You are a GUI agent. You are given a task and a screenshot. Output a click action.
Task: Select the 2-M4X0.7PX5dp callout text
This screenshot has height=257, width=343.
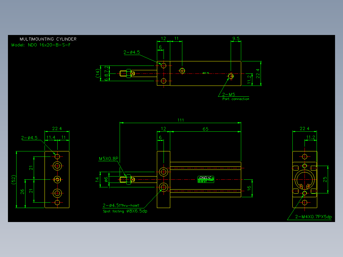tap(313, 217)
